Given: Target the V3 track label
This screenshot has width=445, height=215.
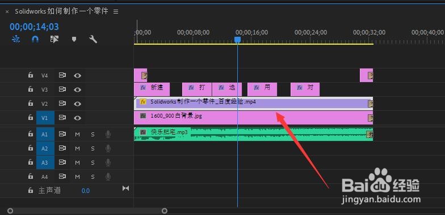Looking at the screenshot, I should click(x=44, y=89).
